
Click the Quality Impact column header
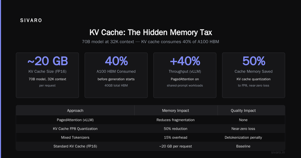[243, 110]
